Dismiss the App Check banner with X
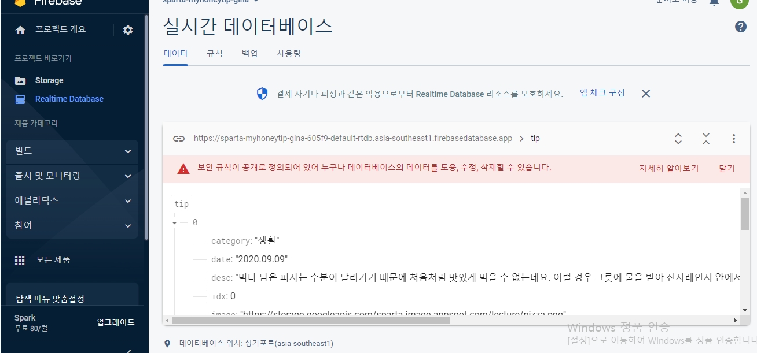Screen dimensions: 757x353 [x=646, y=94]
